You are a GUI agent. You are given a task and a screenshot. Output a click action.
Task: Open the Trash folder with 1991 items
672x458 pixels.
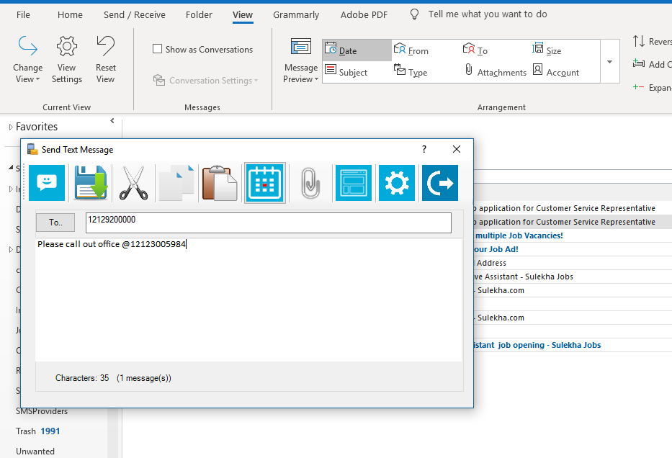point(37,431)
